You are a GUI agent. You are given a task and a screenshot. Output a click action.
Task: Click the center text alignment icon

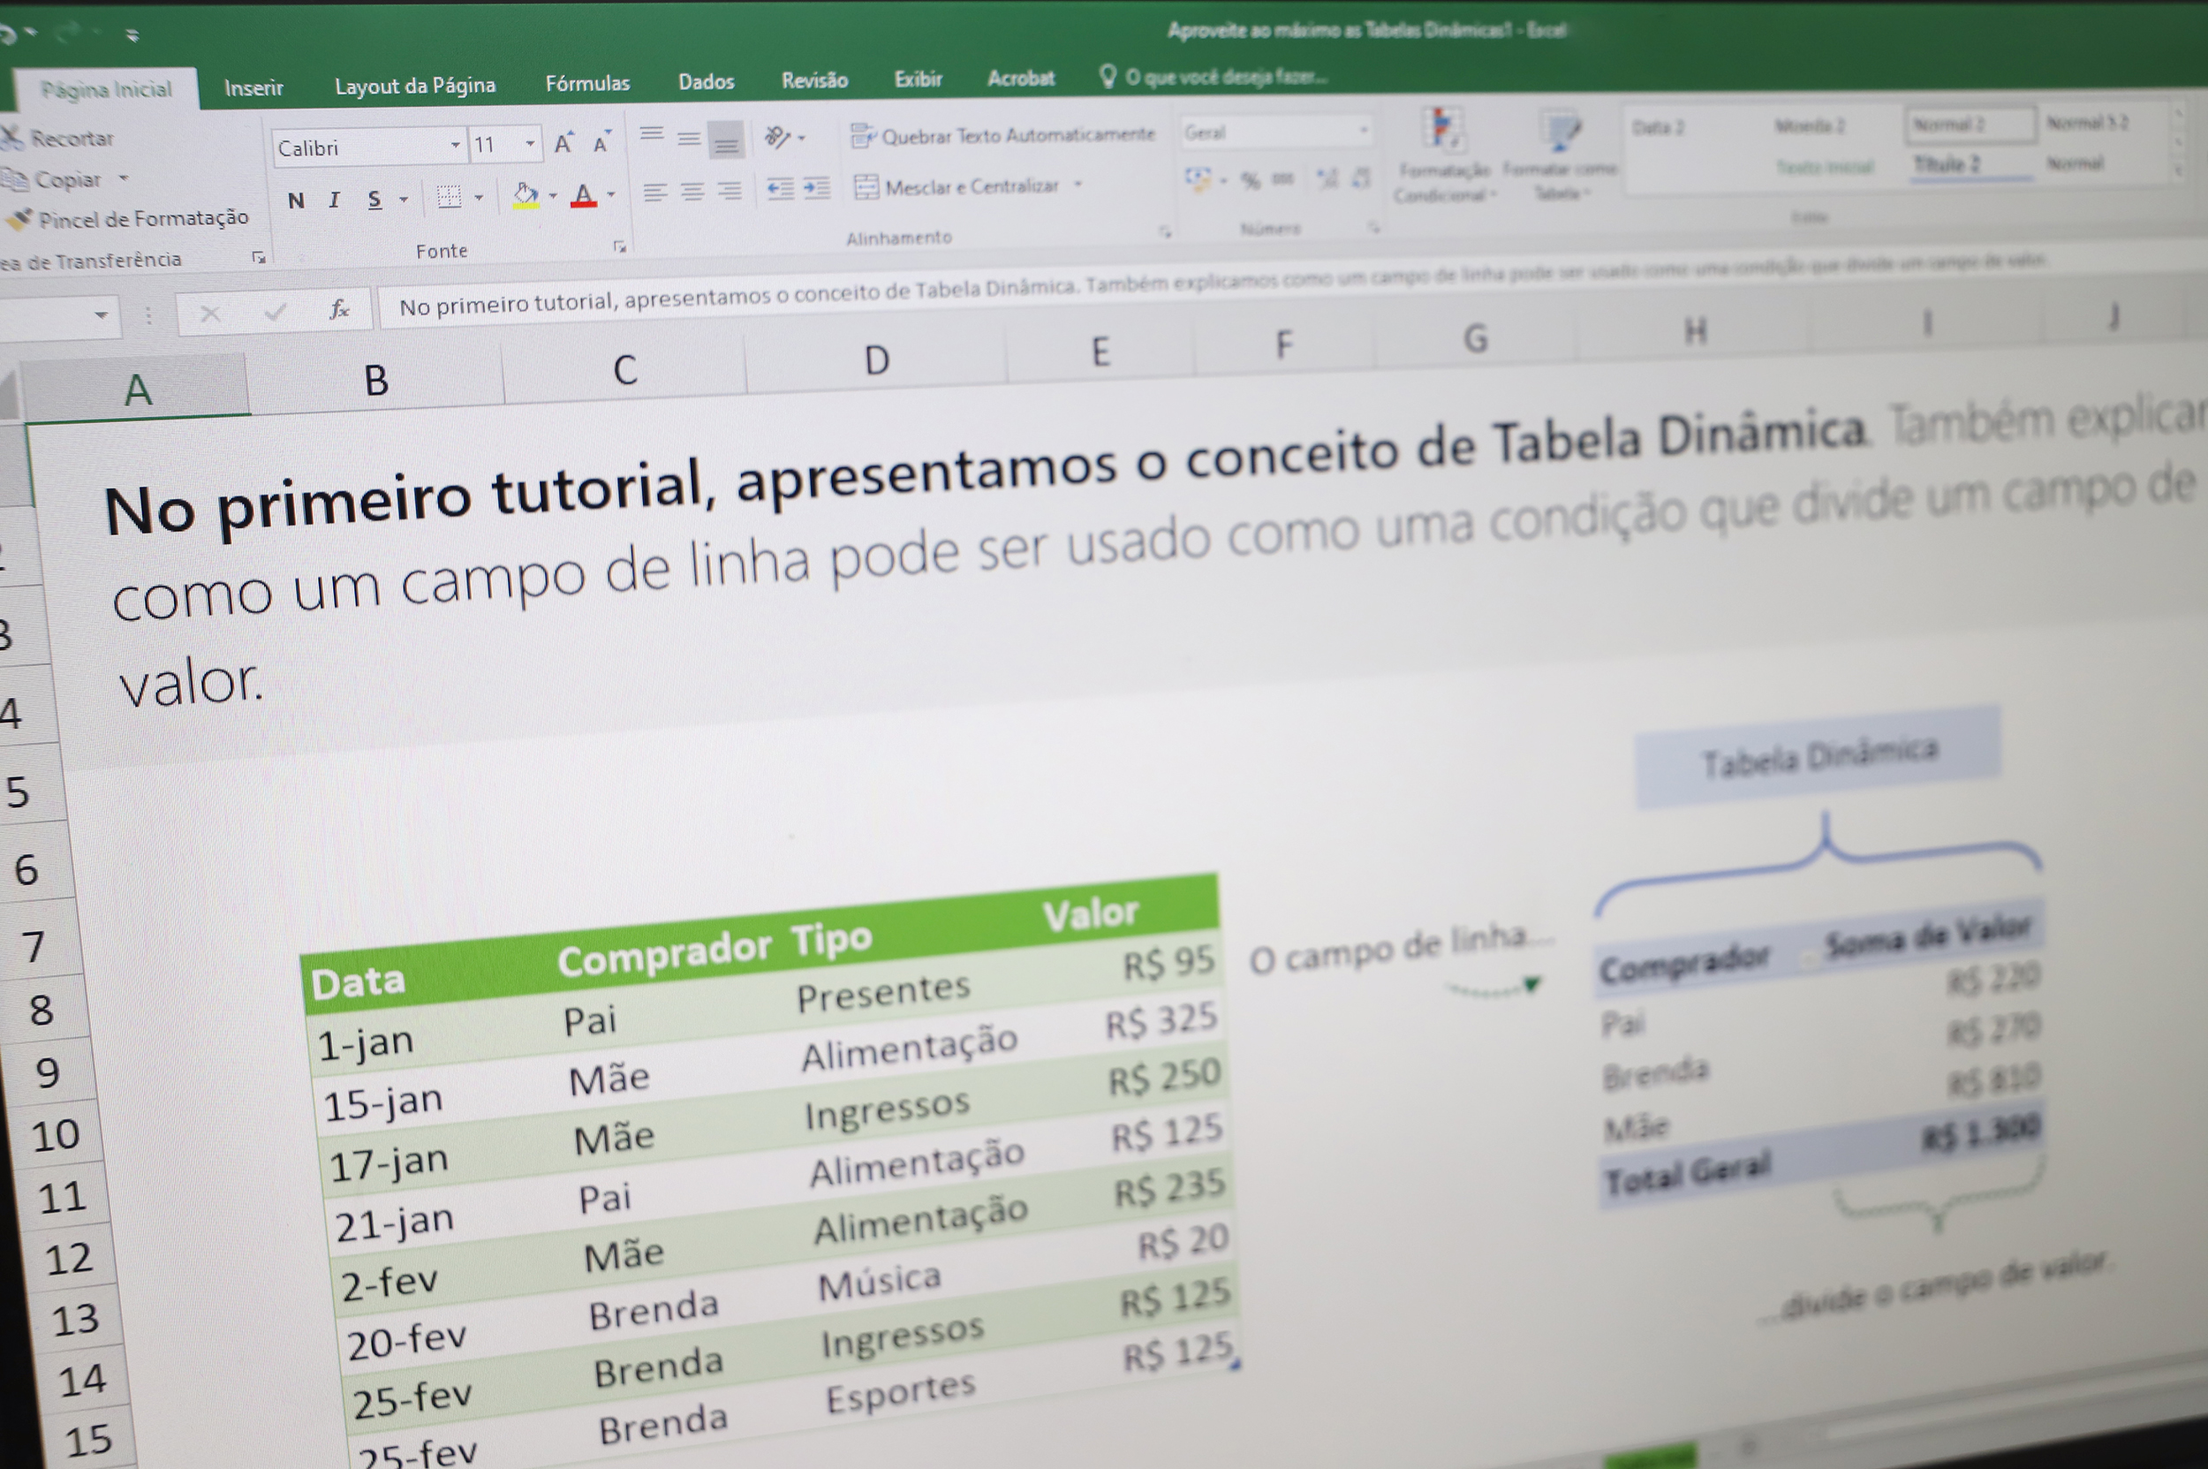tap(692, 192)
